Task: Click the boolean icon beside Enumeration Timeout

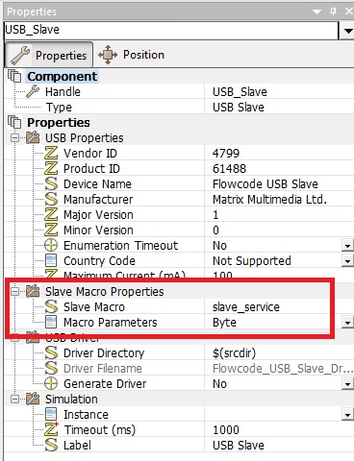Action: click(51, 245)
